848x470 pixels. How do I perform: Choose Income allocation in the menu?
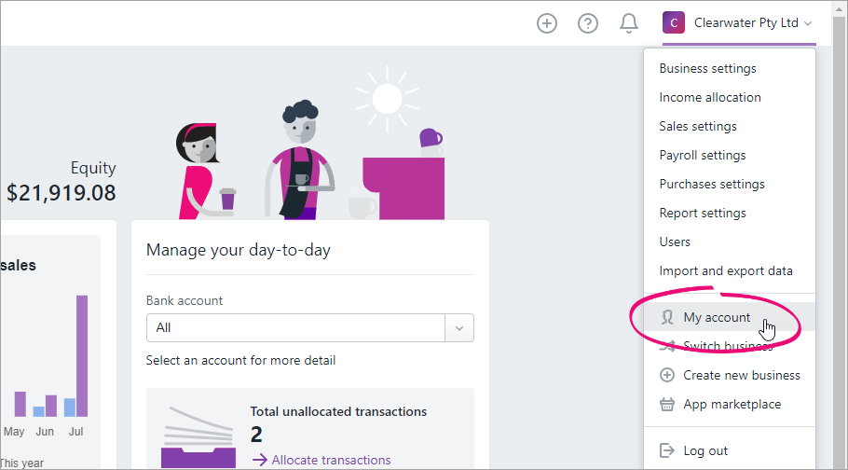pyautogui.click(x=710, y=98)
